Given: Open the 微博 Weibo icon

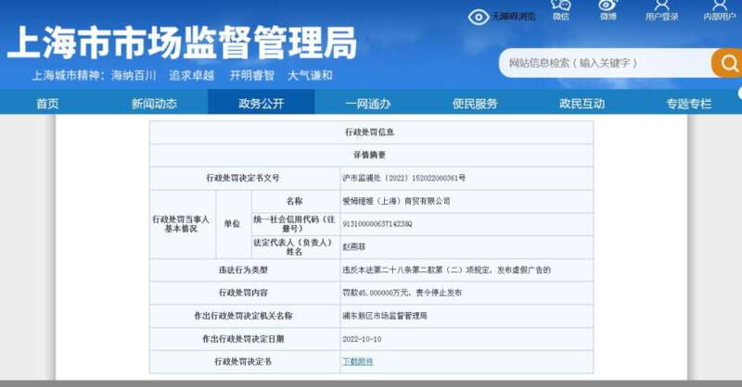Looking at the screenshot, I should [x=608, y=6].
